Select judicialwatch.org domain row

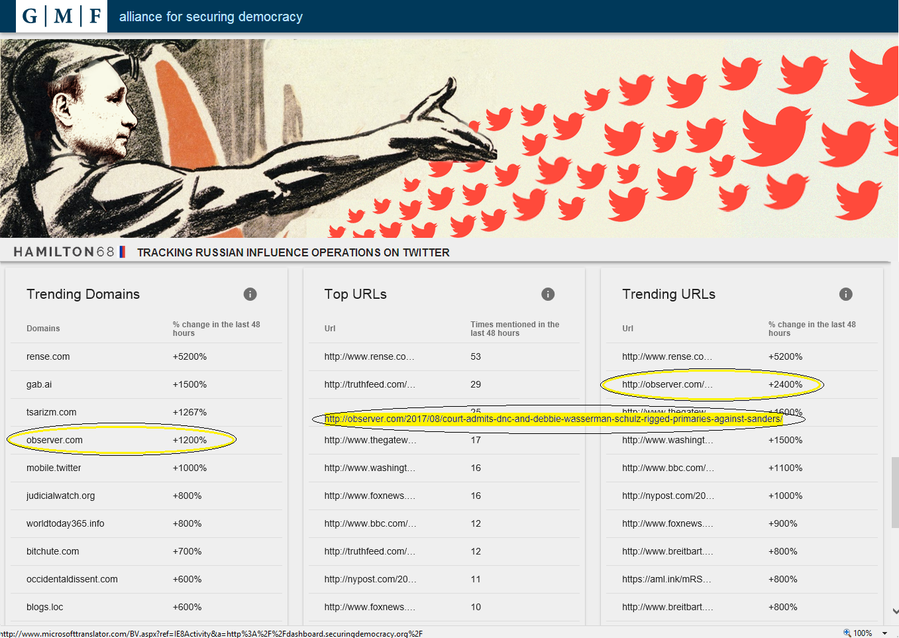(x=146, y=496)
